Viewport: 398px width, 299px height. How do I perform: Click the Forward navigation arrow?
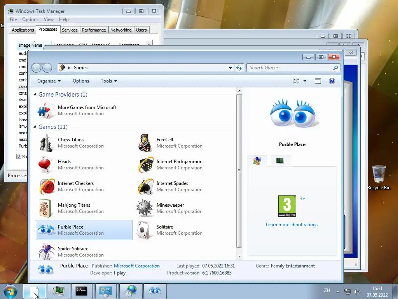[47, 68]
